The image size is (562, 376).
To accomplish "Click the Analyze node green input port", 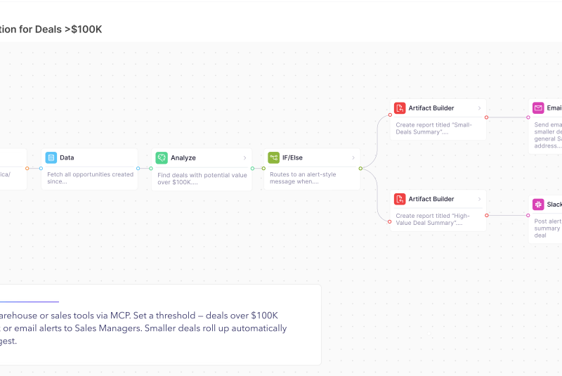I will point(151,169).
